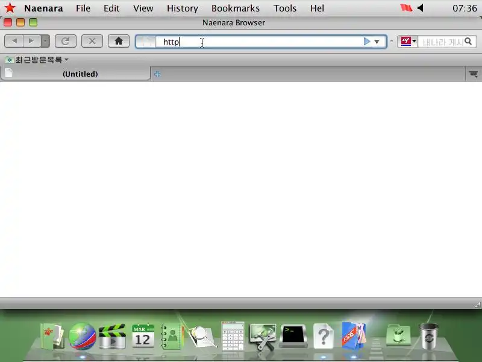Open the Help menu
This screenshot has width=482, height=362.
tap(317, 8)
